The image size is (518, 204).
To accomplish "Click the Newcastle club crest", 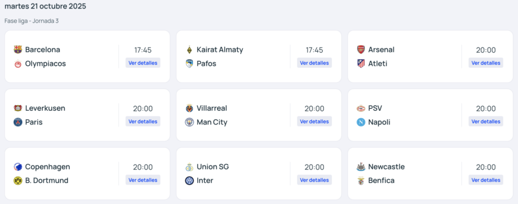I will click(361, 167).
